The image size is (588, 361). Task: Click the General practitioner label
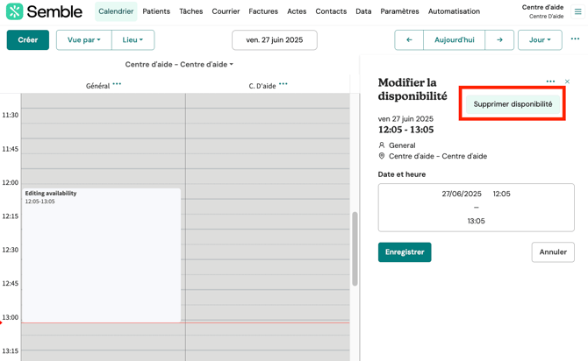tap(402, 145)
